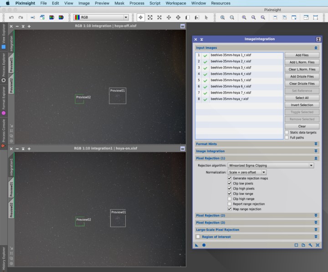
Task: Expand the Format Hints section
Action: [x=316, y=144]
